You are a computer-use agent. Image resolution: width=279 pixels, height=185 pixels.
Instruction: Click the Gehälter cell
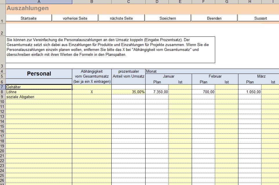click(x=39, y=87)
